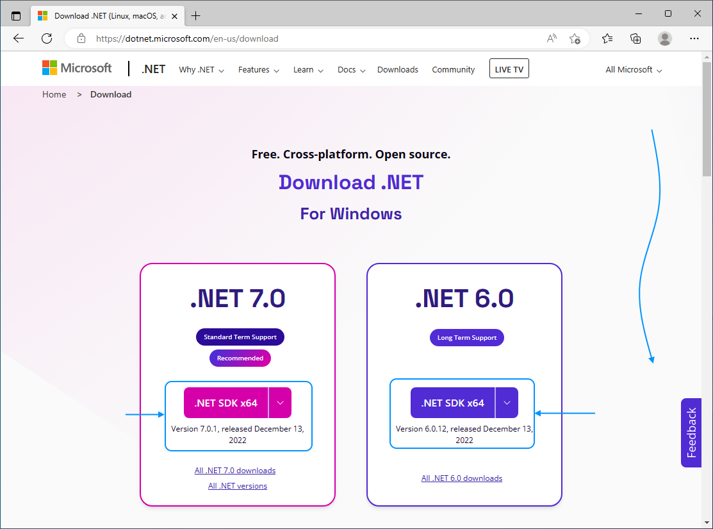Reload the page with the refresh icon
The width and height of the screenshot is (713, 529).
click(x=47, y=38)
